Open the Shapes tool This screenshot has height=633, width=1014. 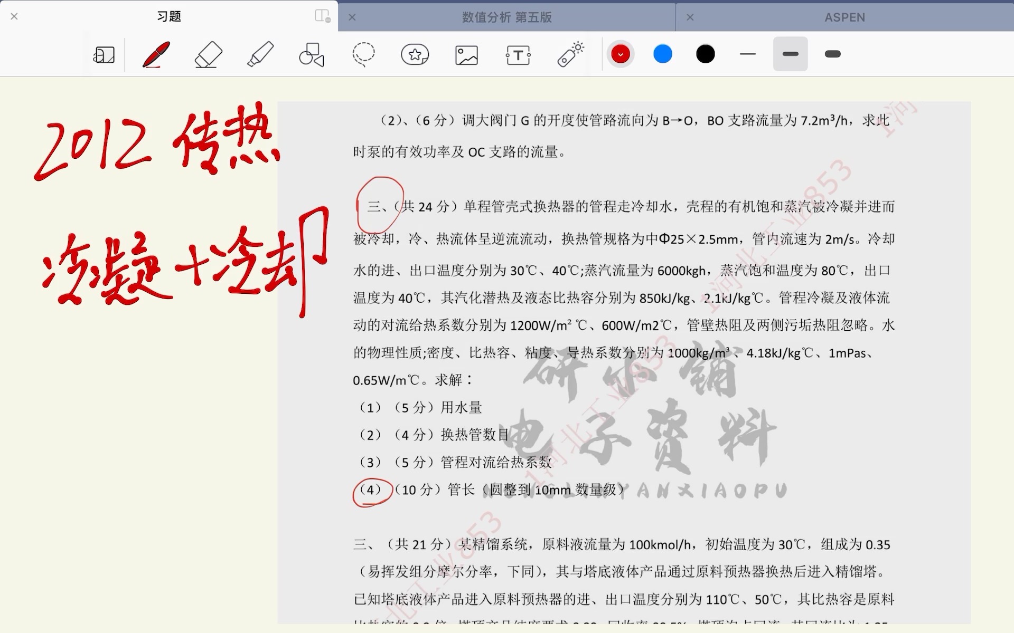coord(312,54)
